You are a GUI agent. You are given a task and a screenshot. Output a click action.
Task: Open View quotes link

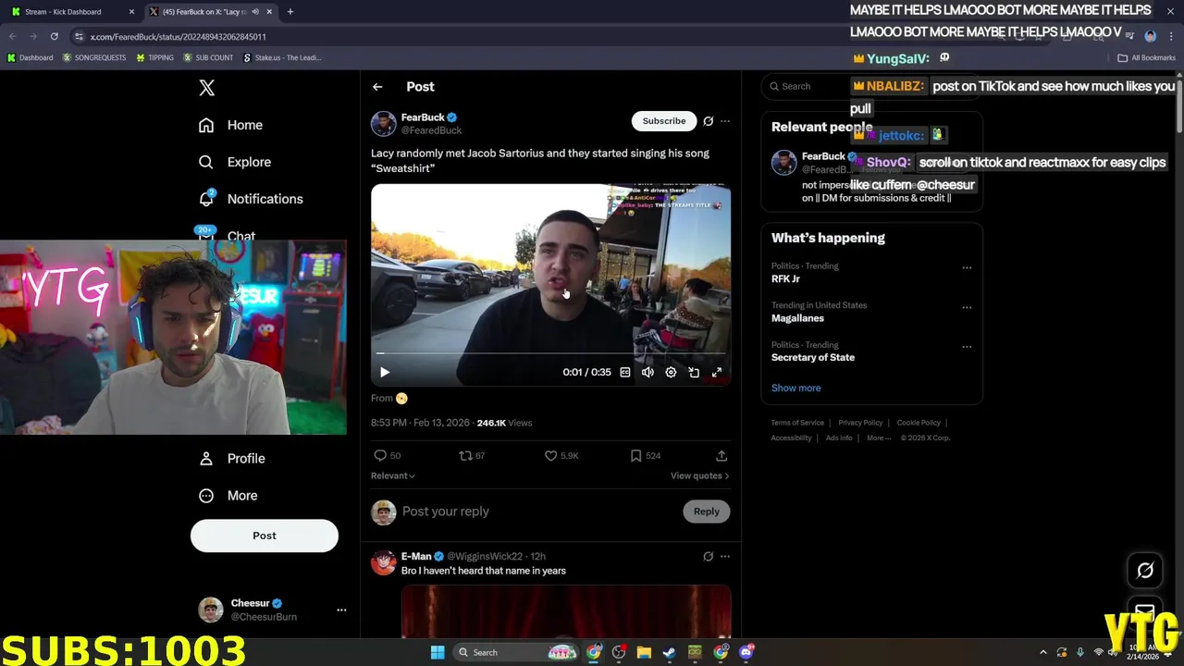click(699, 475)
